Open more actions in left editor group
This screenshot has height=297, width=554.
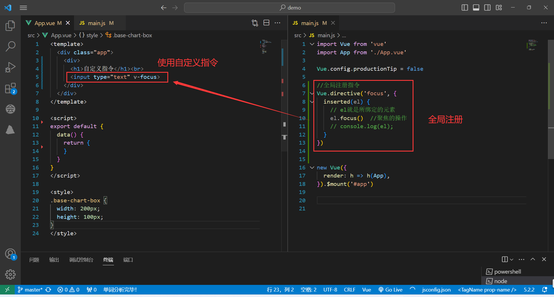(x=278, y=23)
